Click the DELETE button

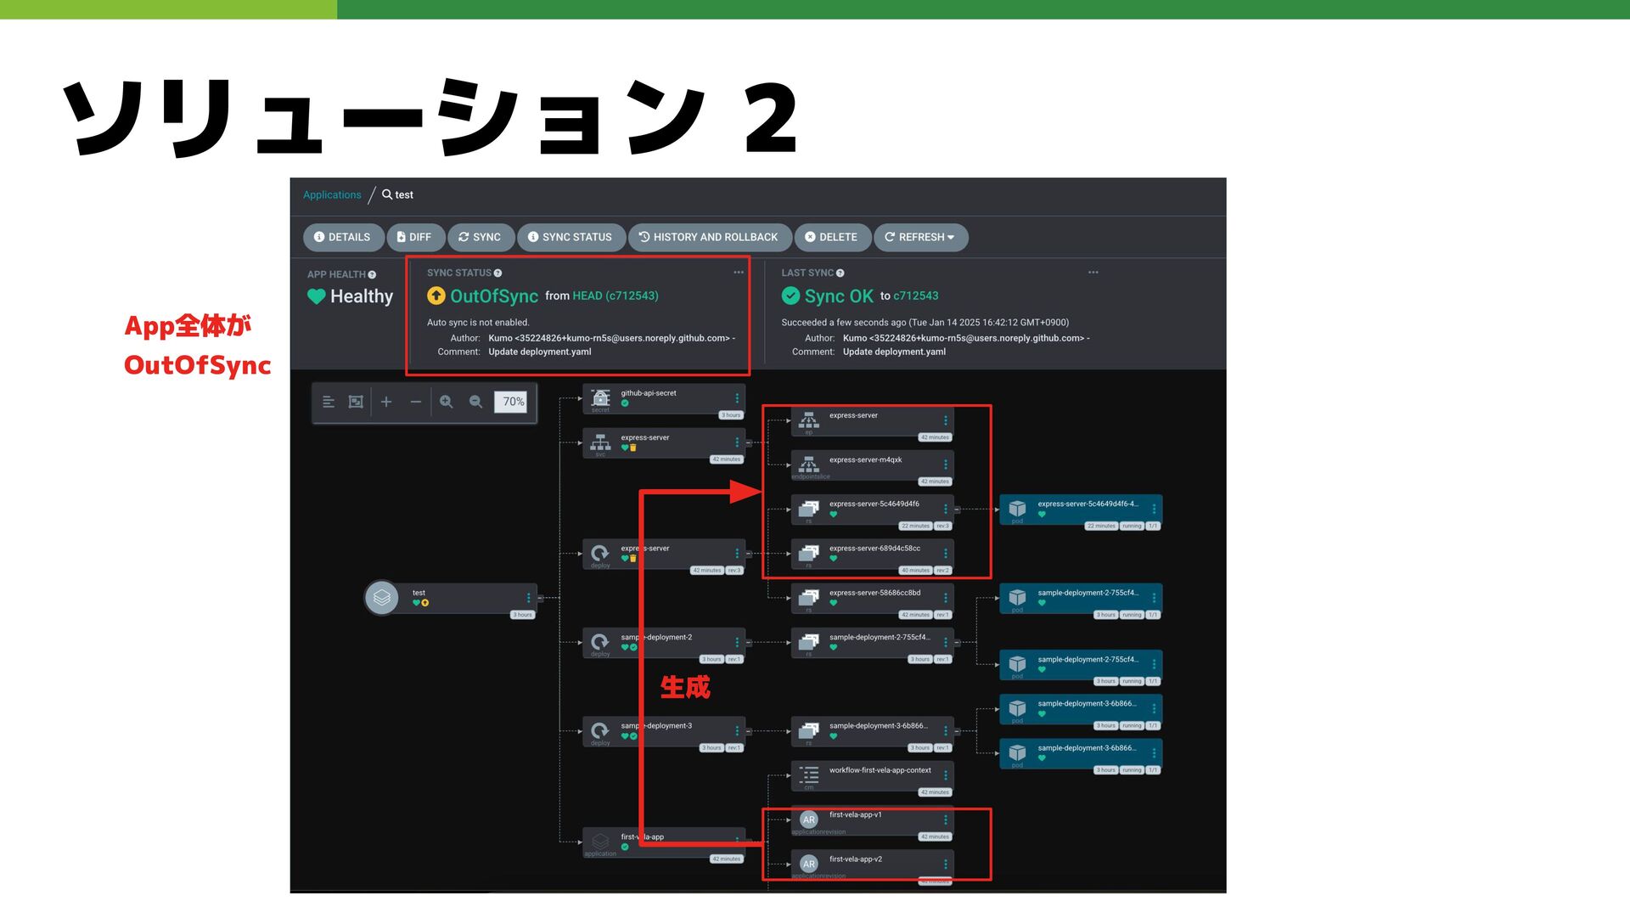click(x=832, y=237)
